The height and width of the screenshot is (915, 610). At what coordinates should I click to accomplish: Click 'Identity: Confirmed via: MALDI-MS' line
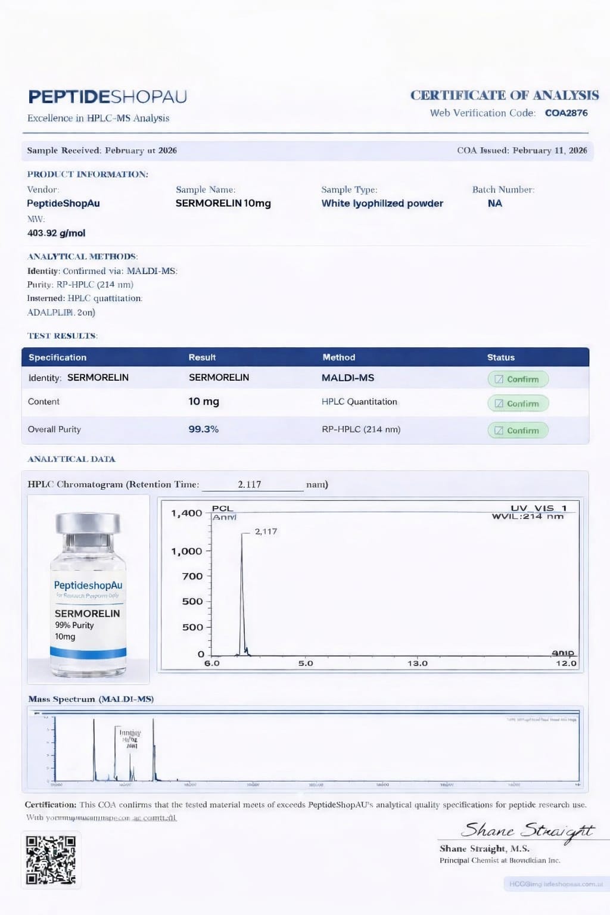pos(102,270)
